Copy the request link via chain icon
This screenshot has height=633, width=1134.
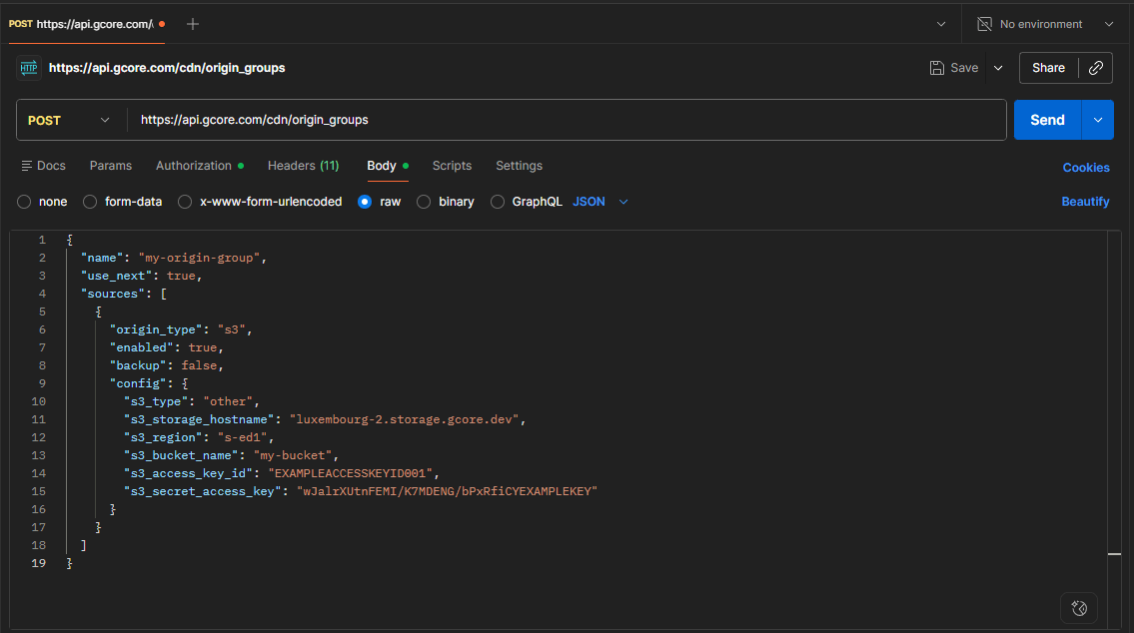tap(1096, 68)
